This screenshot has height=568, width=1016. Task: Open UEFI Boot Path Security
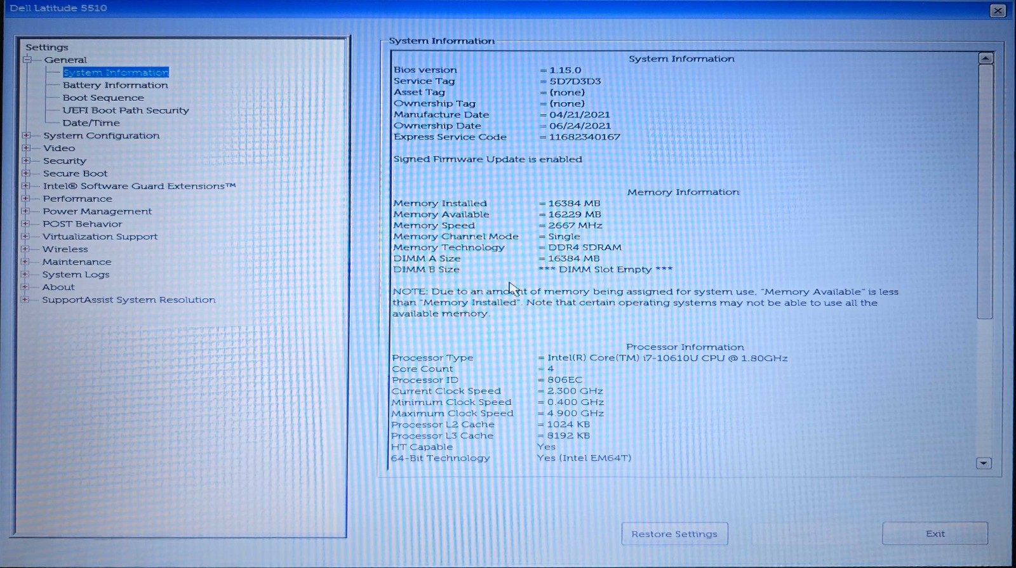[126, 110]
